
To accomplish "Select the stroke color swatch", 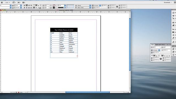I will (54, 5).
